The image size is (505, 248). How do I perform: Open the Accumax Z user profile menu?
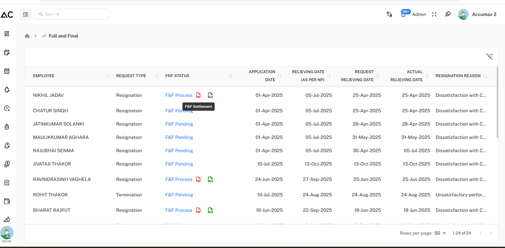click(477, 14)
